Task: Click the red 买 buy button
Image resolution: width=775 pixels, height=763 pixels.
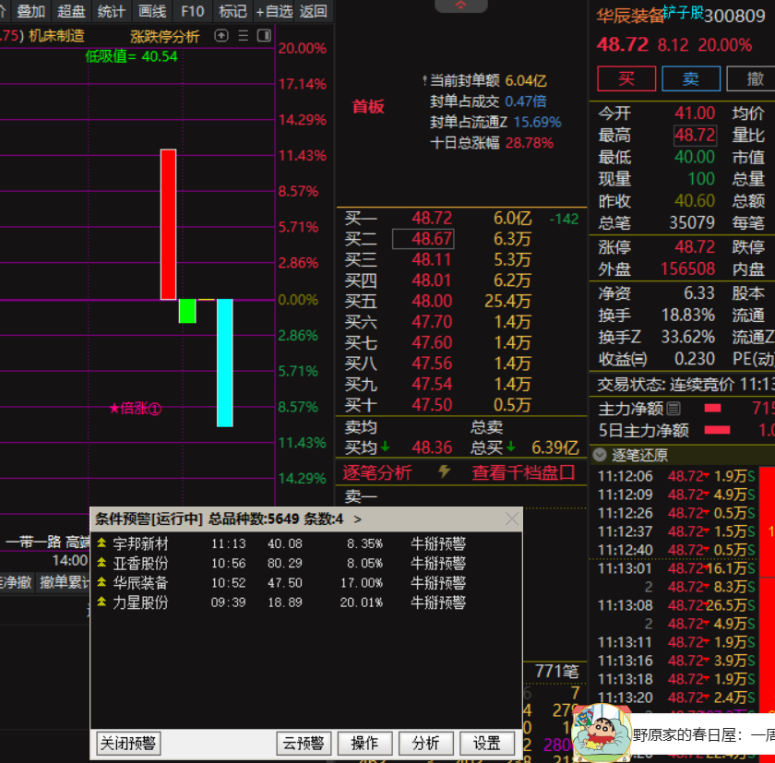Action: click(626, 78)
